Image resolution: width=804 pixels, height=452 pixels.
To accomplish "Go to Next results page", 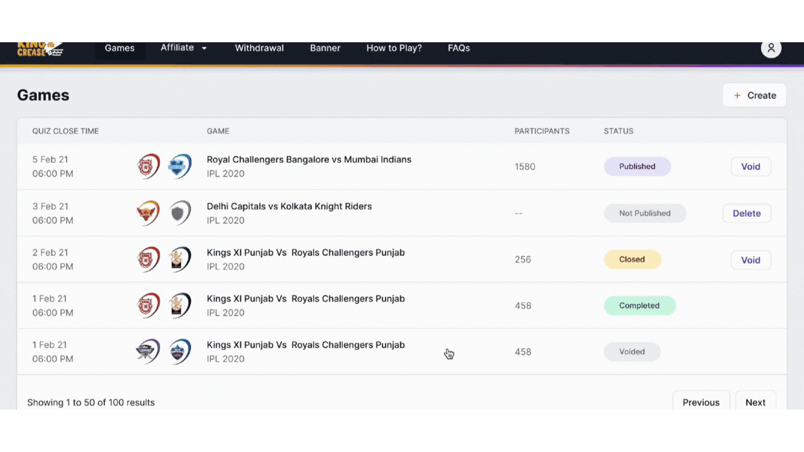I will [x=755, y=402].
